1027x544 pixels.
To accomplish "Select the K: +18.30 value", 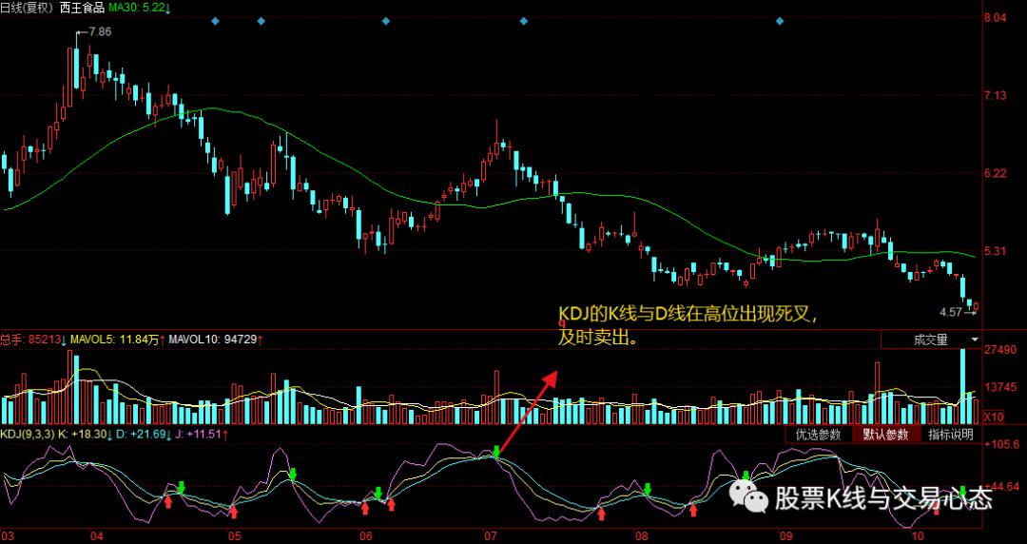I will point(82,435).
